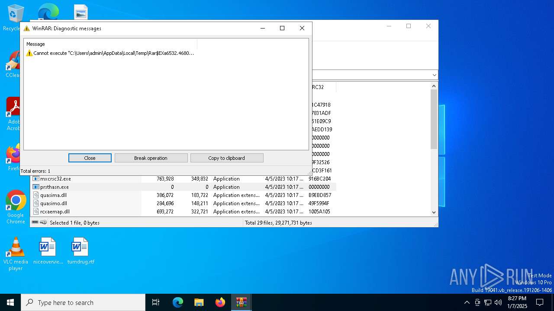Click the drive icon in WinRAR status bar

[x=35, y=222]
